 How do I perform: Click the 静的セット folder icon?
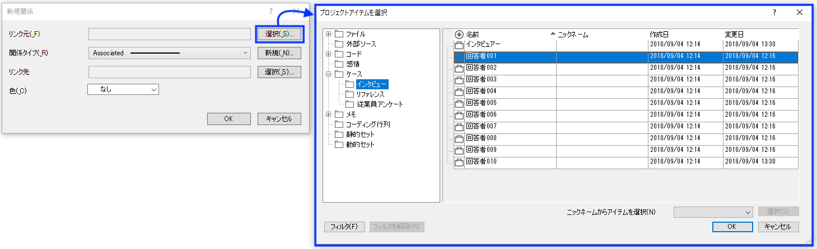click(339, 135)
